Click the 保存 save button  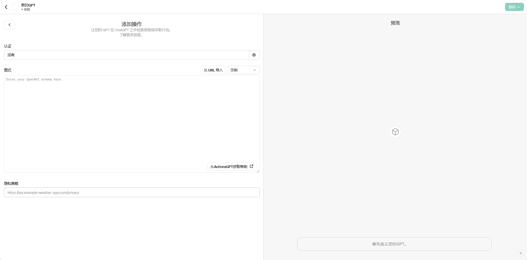(514, 7)
